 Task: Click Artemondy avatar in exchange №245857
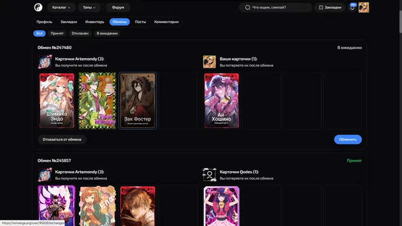coord(45,175)
